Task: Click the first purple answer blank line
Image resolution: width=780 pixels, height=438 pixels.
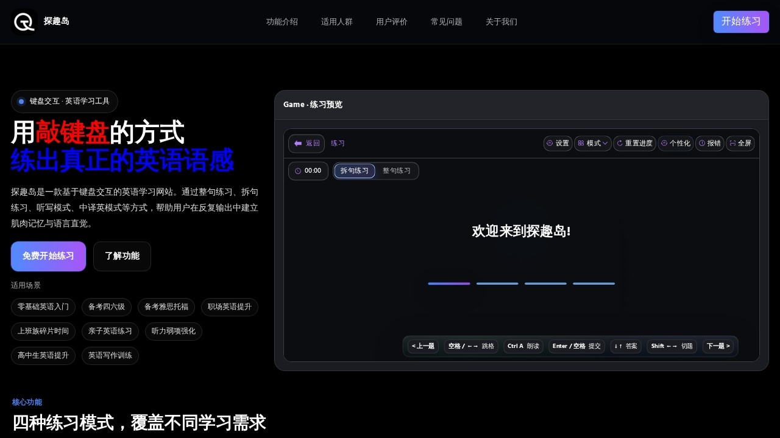Action: point(449,283)
